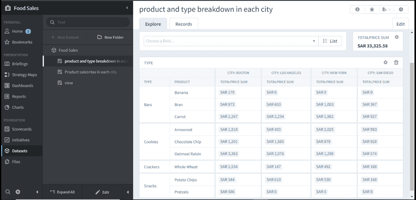416x200 pixels.
Task: Click the SAR 927 value
Action: [369, 116]
